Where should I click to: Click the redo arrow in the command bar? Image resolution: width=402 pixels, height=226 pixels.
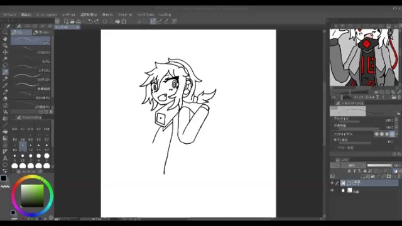[x=97, y=21]
